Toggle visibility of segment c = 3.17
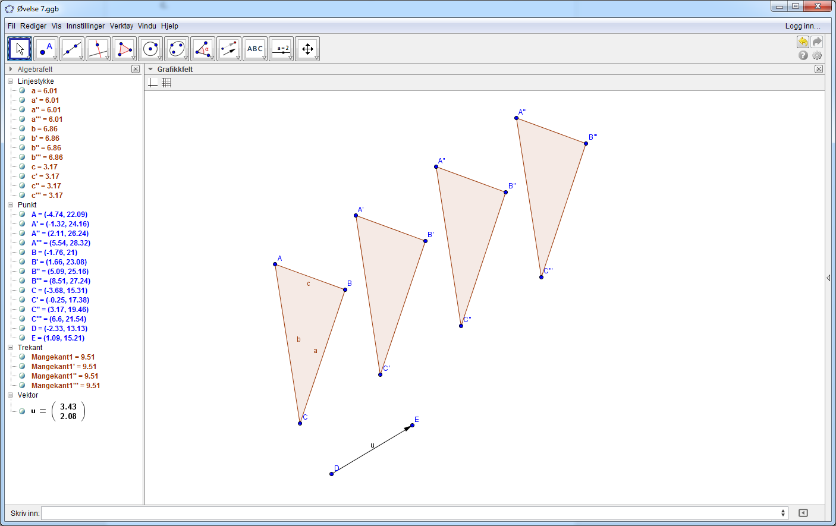Screen dimensions: 836x526 [x=22, y=167]
